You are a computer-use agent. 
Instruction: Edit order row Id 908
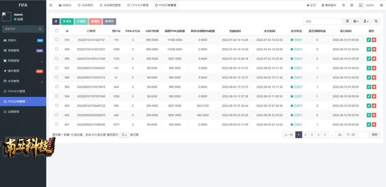pyautogui.click(x=369, y=59)
